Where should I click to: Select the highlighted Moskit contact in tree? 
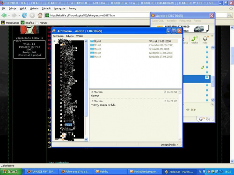69,125
